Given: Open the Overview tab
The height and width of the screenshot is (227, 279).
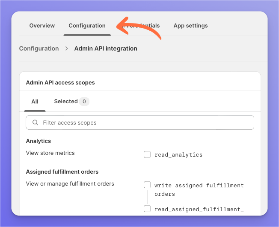Looking at the screenshot, I should coord(42,26).
